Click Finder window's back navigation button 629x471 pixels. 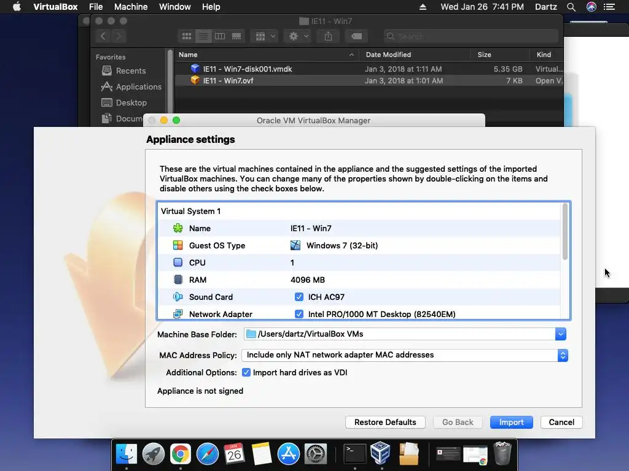tap(103, 36)
